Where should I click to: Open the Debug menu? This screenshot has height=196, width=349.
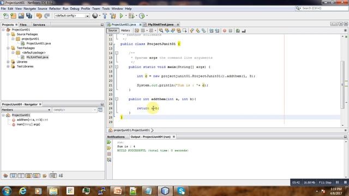click(75, 9)
